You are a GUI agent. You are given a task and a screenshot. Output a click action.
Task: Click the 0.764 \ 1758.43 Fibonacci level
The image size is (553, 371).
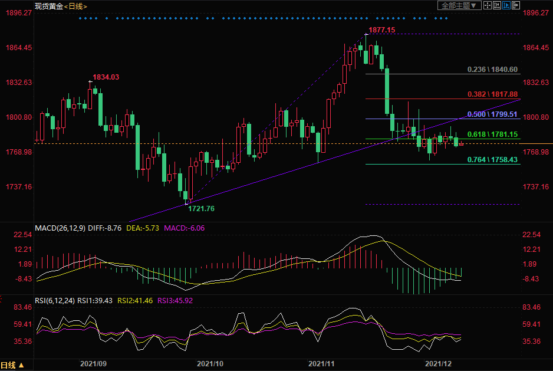click(492, 160)
